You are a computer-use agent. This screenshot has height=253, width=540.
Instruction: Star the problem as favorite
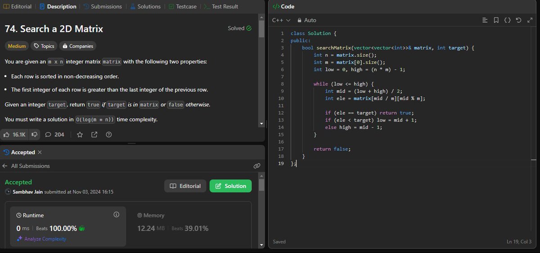[80, 135]
